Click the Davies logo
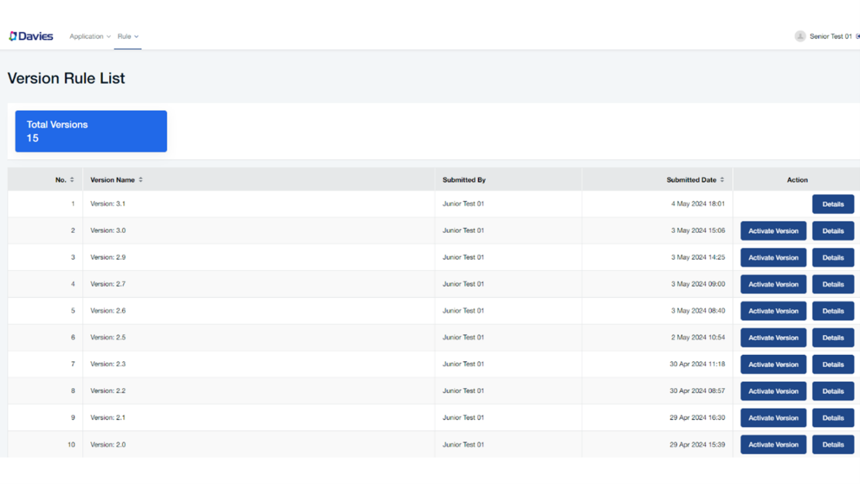Viewport: 860px width, 484px height. pyautogui.click(x=31, y=36)
